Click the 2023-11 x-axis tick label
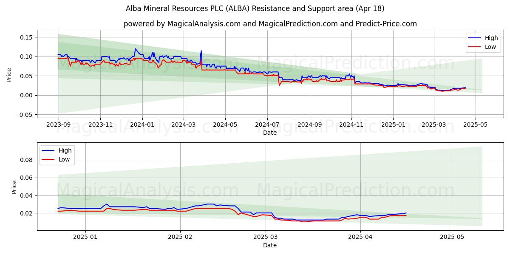Screen dimensions: 510x255 coord(100,125)
